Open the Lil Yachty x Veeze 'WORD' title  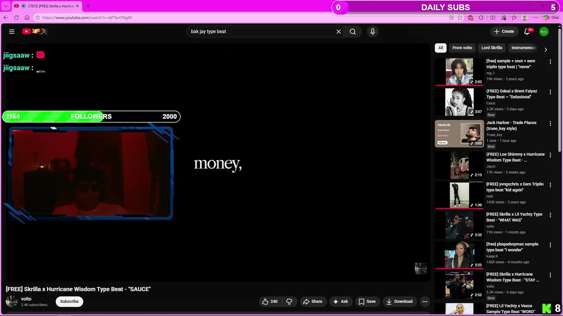511,309
